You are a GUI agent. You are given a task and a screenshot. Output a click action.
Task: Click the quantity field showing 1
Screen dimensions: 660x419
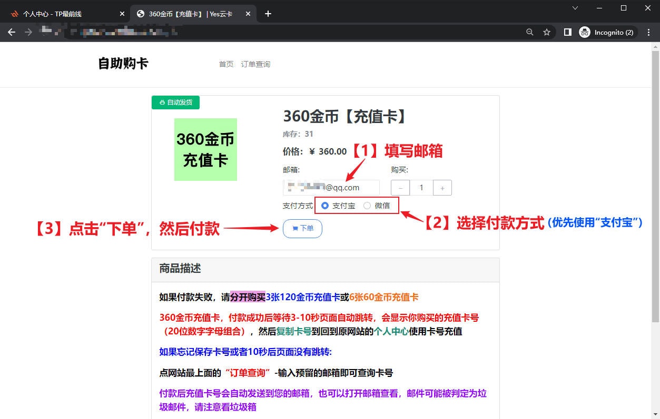(x=421, y=188)
